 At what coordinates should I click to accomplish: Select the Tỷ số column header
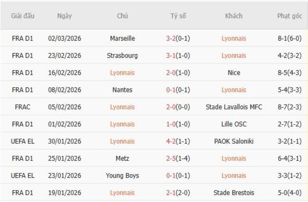[178, 16]
